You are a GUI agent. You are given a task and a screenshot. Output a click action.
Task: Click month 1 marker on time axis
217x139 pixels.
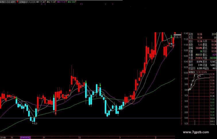[120, 138]
